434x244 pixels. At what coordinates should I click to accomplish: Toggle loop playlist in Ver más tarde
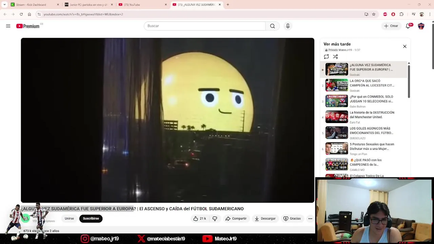tap(326, 57)
